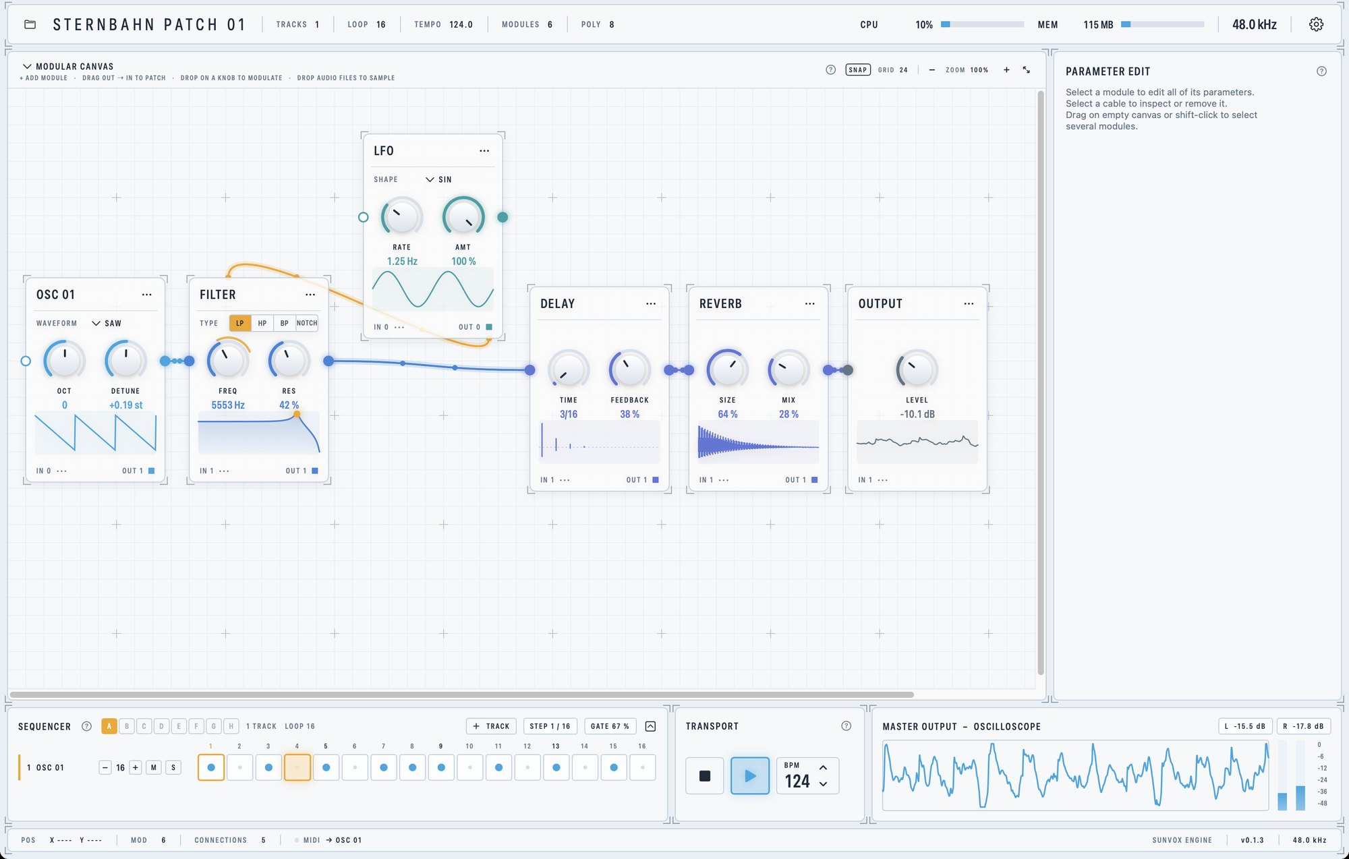Open the REVERB module options menu

tap(810, 303)
